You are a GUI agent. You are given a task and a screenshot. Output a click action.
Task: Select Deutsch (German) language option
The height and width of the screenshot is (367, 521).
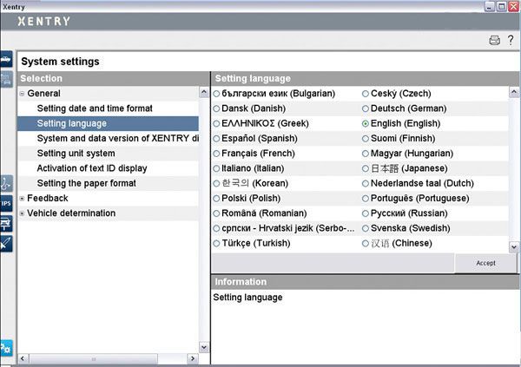coord(366,108)
